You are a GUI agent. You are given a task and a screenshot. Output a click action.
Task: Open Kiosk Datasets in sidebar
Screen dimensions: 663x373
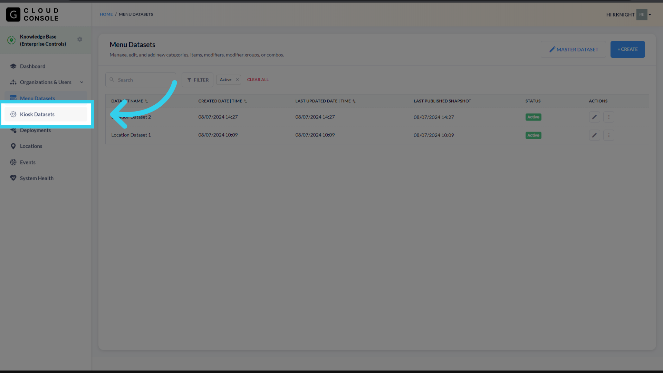click(x=46, y=114)
